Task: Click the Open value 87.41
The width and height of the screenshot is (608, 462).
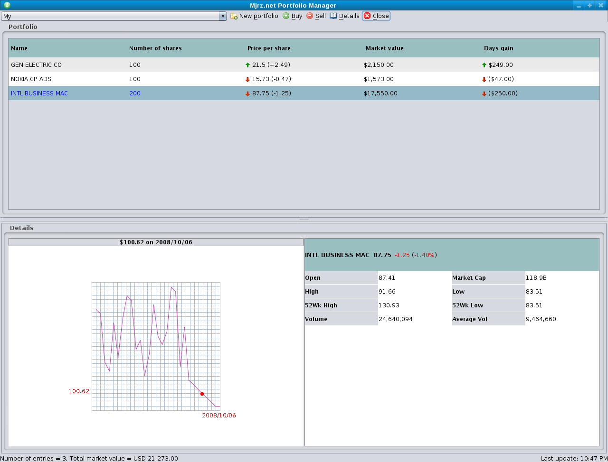Action: 387,278
